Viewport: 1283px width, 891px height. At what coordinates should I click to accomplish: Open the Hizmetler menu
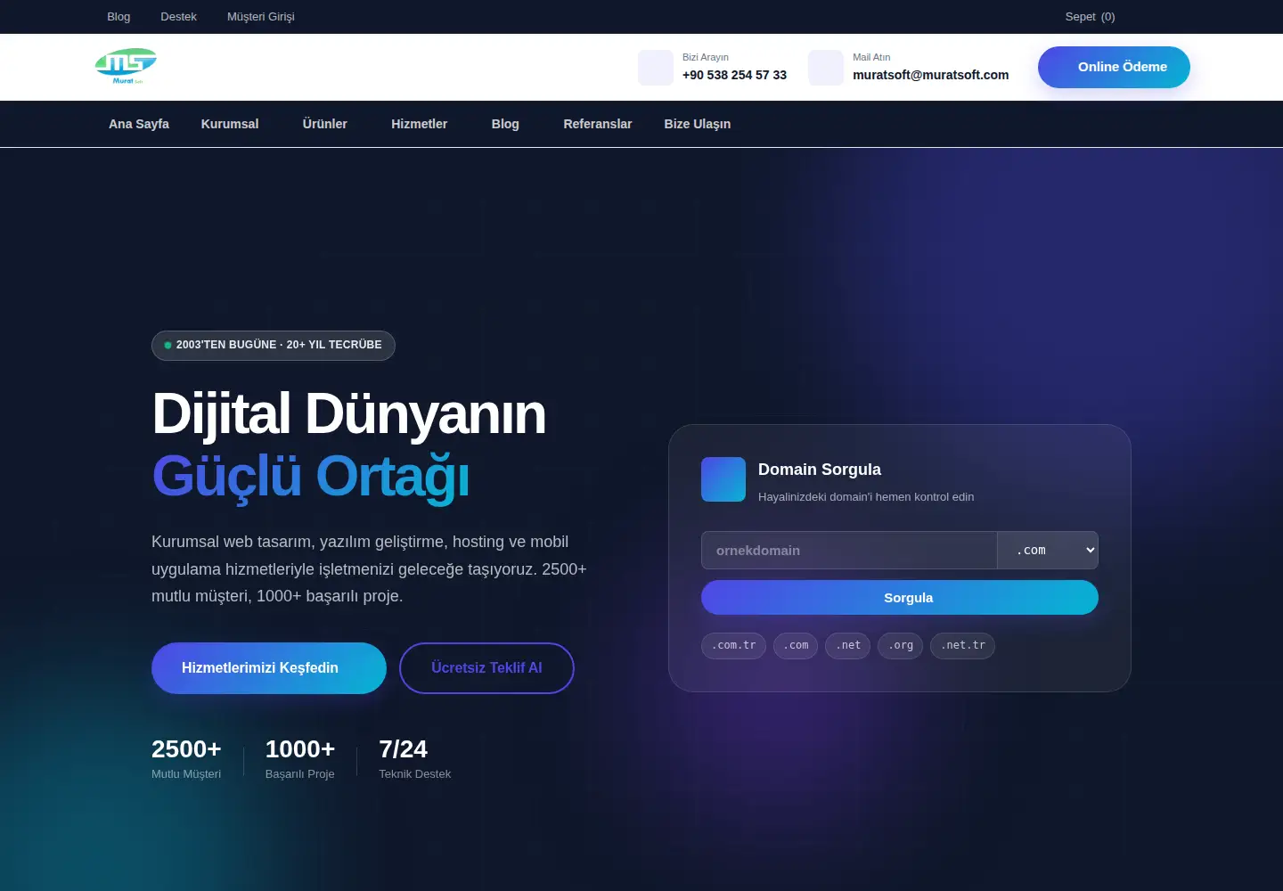pos(419,124)
